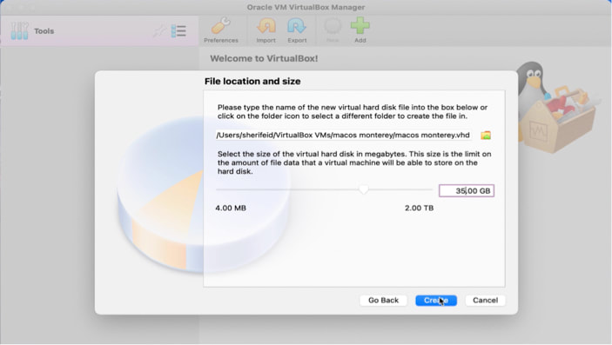
Task: Click the virtual hard disk file path field
Action: click(x=343, y=136)
